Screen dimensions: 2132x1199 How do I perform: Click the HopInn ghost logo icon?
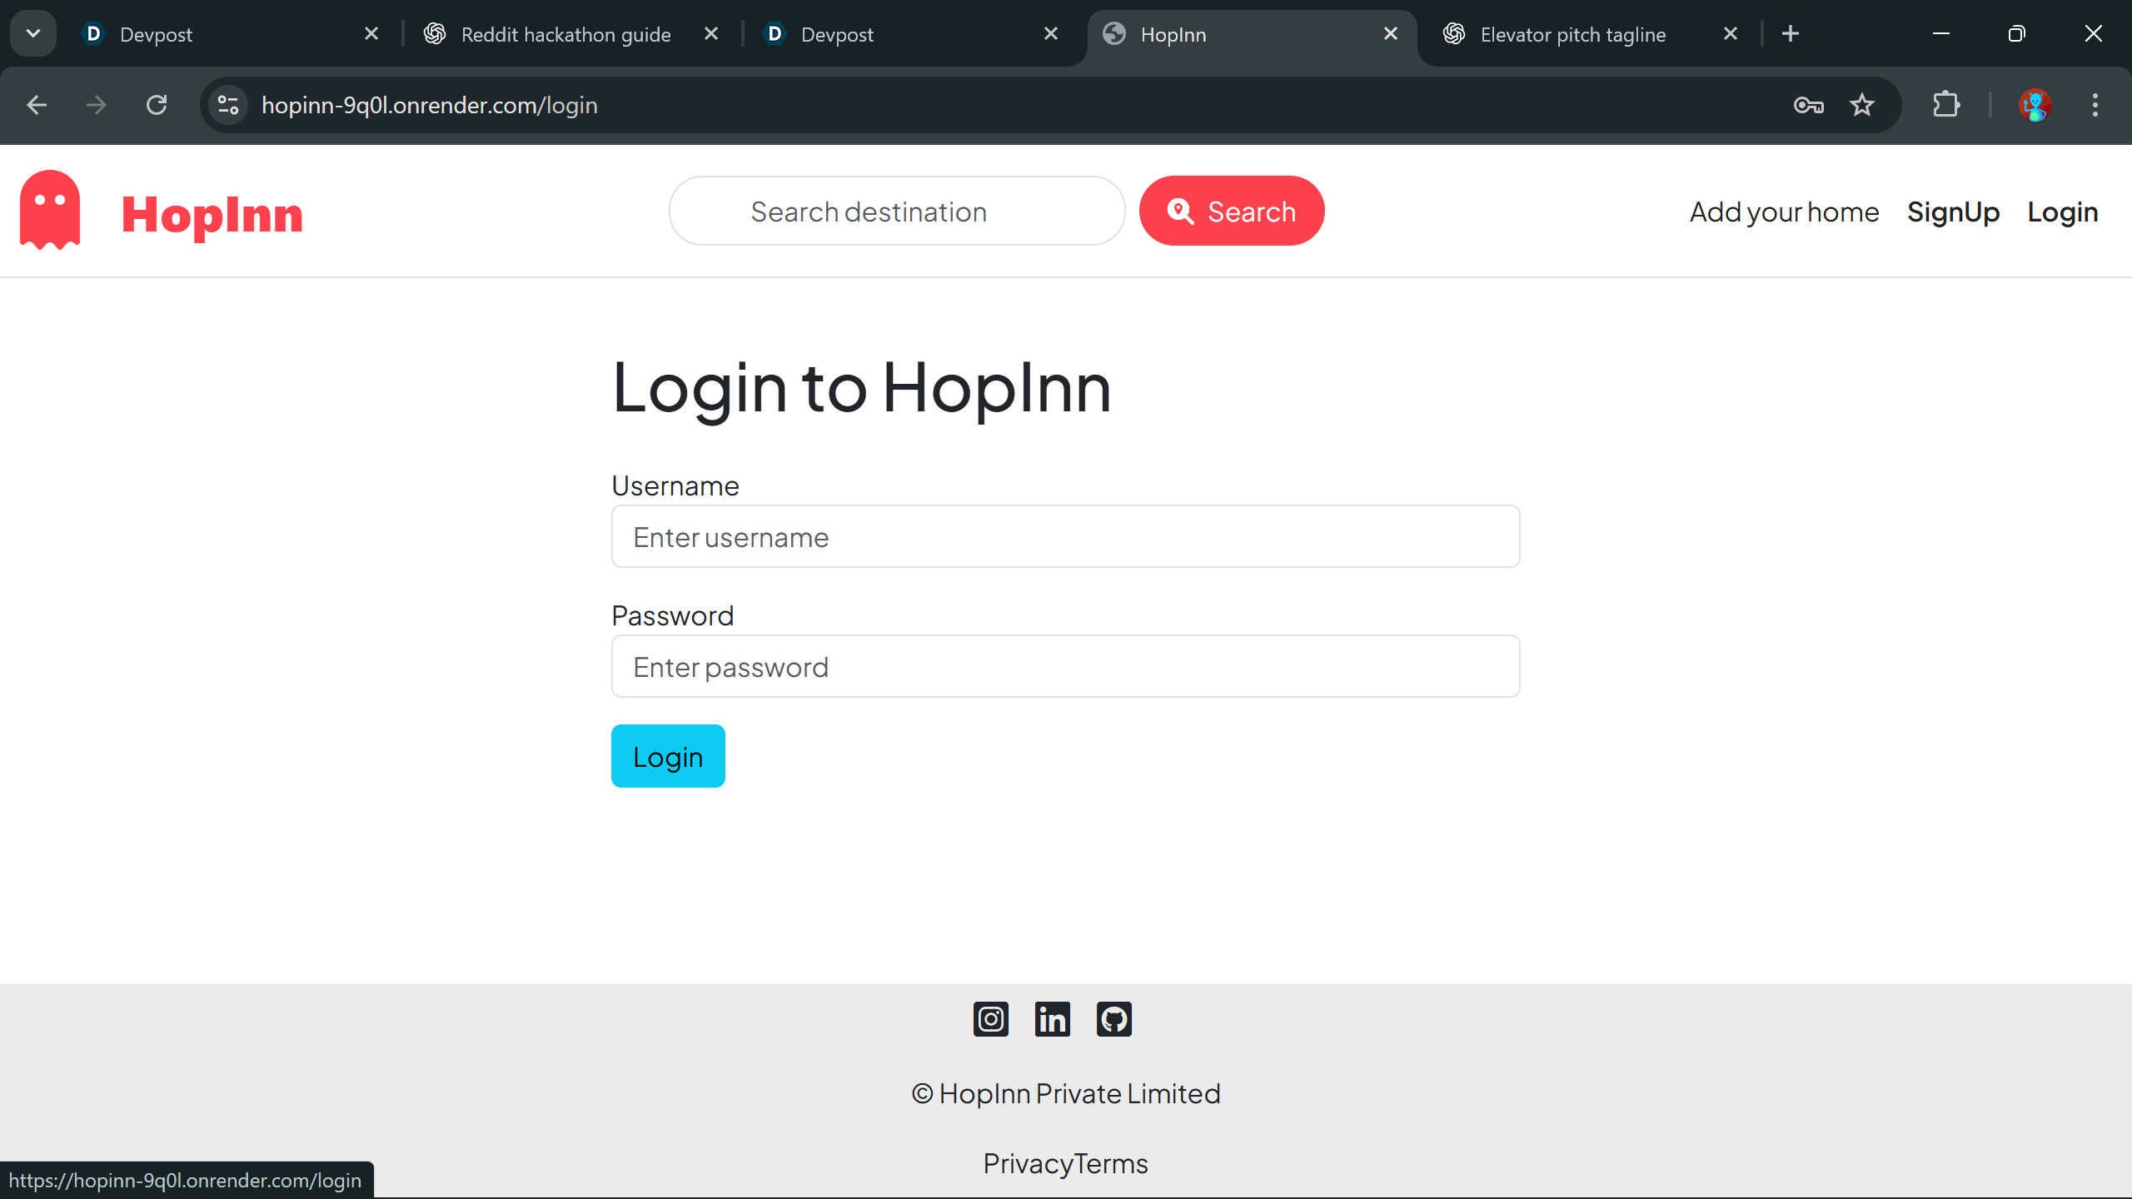tap(50, 210)
